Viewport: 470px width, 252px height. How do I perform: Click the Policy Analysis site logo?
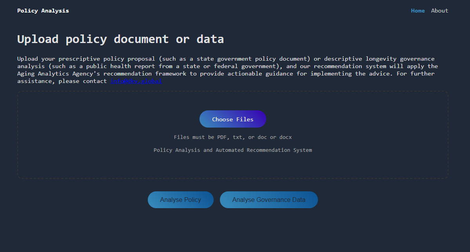[x=43, y=11]
